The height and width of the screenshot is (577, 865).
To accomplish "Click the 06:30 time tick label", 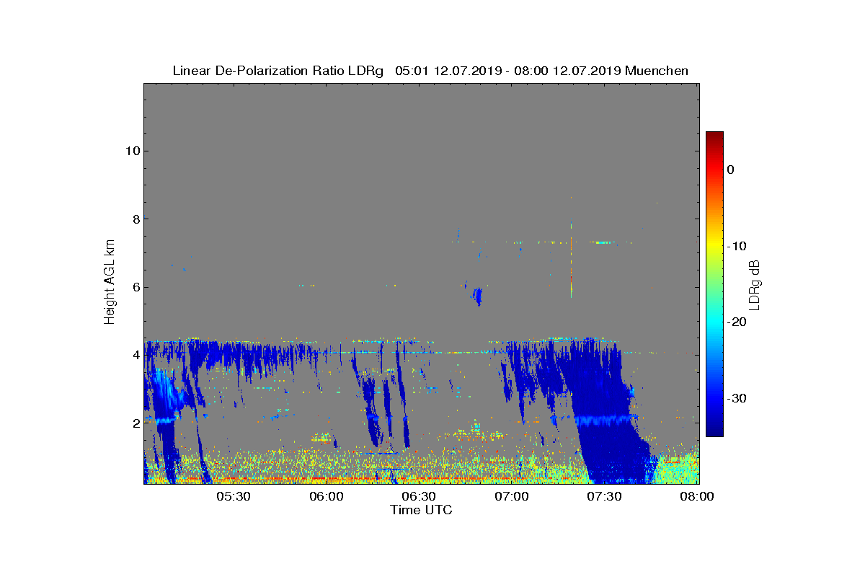I will [x=419, y=497].
